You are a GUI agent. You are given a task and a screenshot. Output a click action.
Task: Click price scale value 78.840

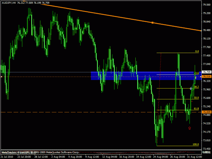coord(207,22)
